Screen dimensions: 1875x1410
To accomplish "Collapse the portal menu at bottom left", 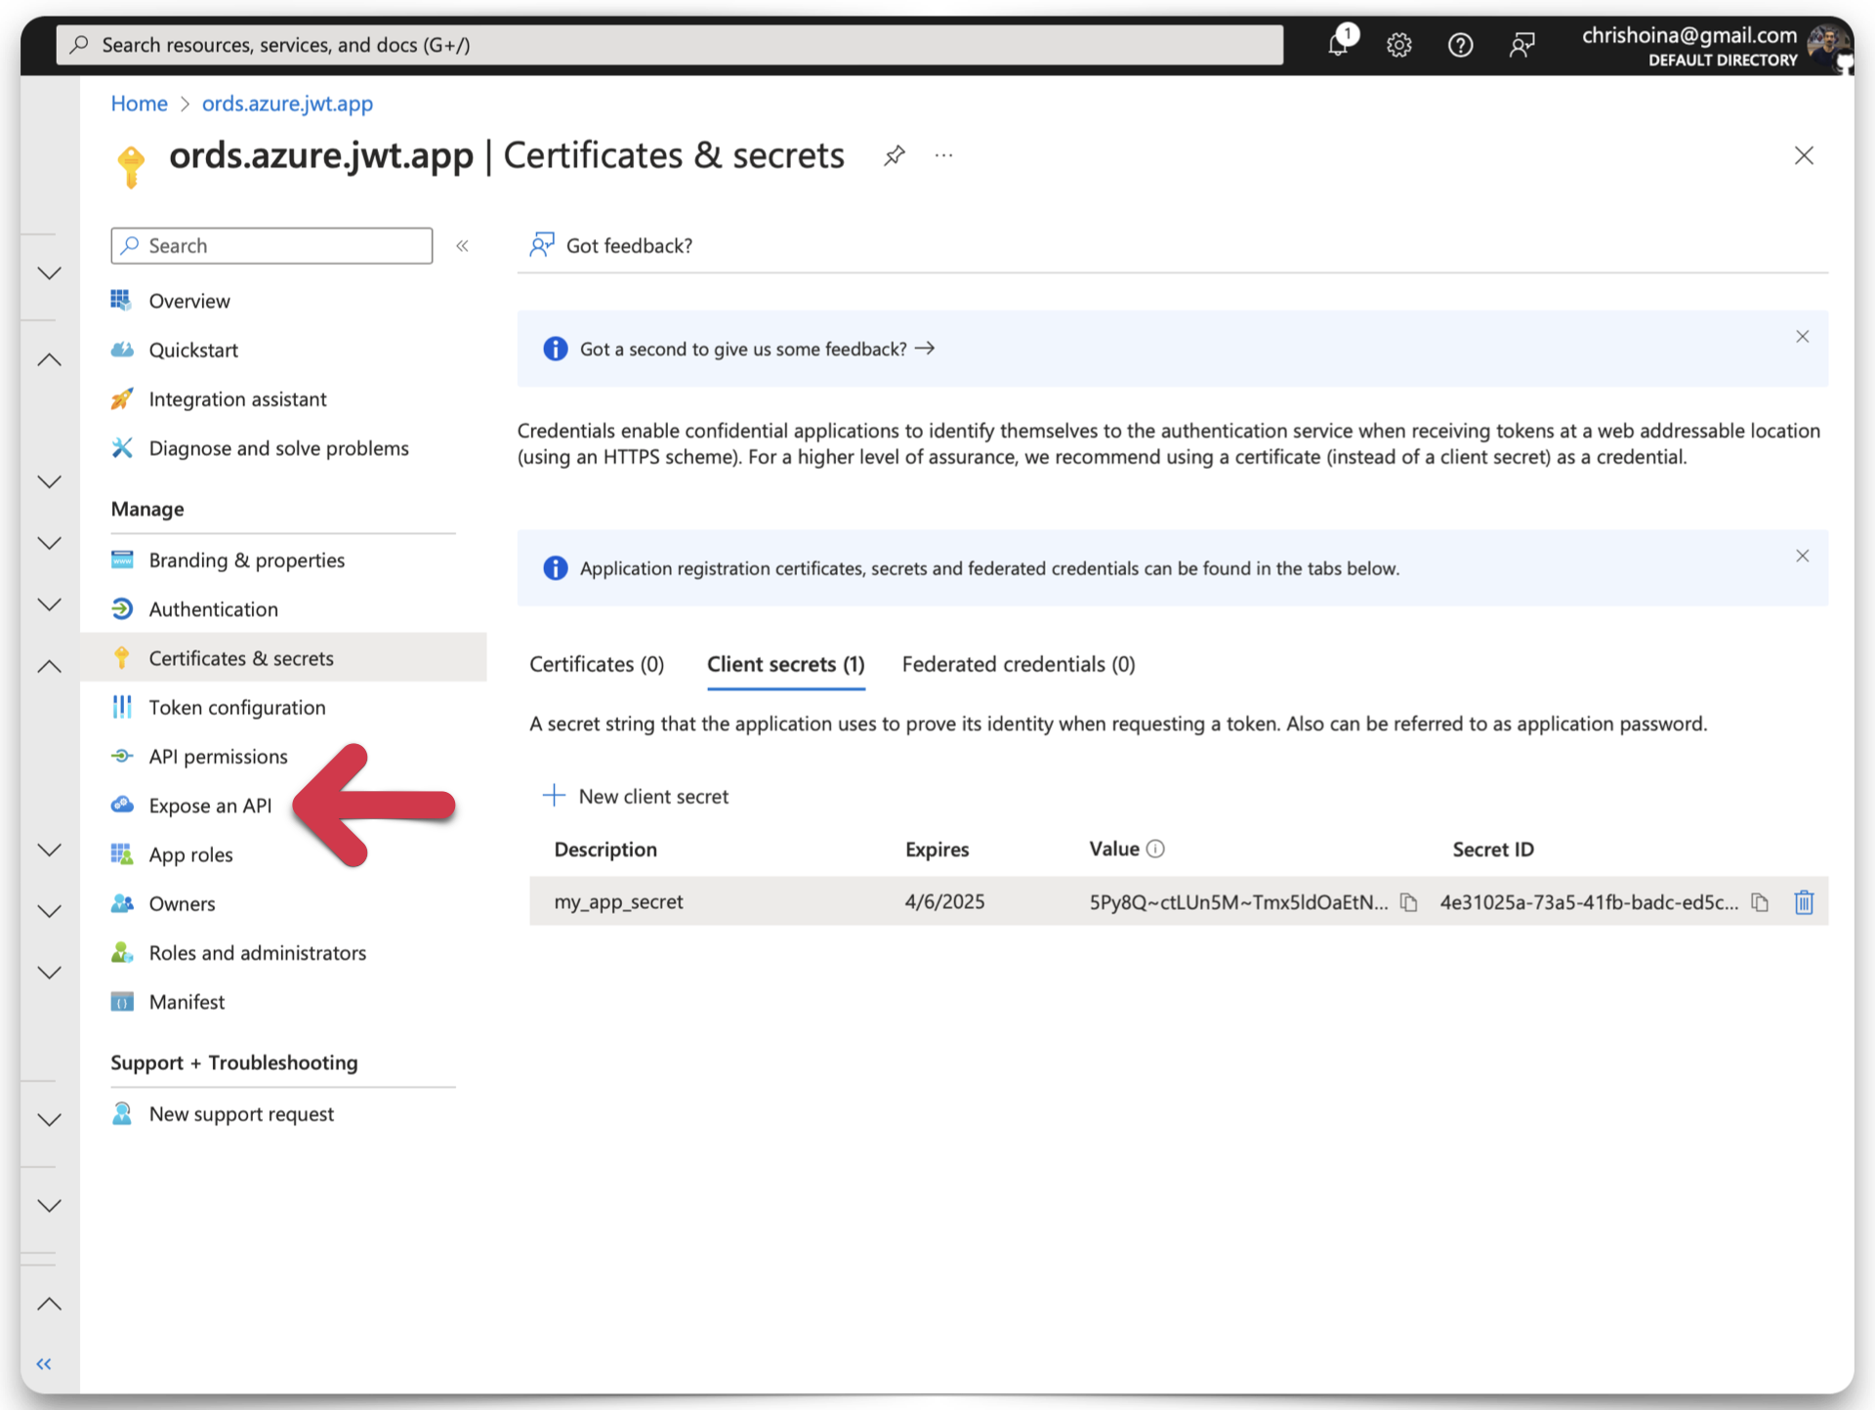I will pyautogui.click(x=43, y=1364).
